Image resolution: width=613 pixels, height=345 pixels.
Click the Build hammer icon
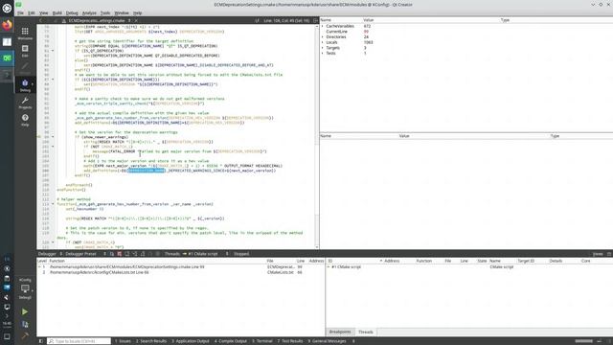(x=25, y=335)
